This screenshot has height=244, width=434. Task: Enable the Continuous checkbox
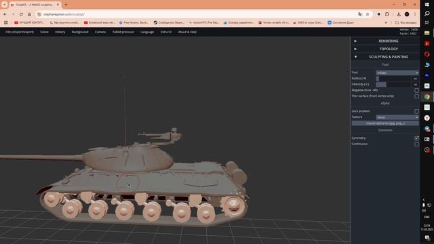pos(416,144)
